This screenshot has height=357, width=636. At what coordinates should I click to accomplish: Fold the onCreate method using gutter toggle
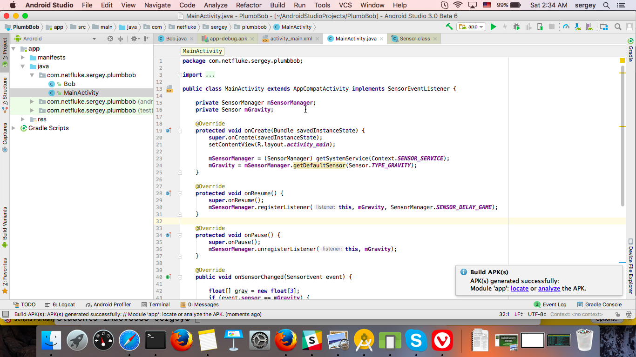tap(180, 131)
